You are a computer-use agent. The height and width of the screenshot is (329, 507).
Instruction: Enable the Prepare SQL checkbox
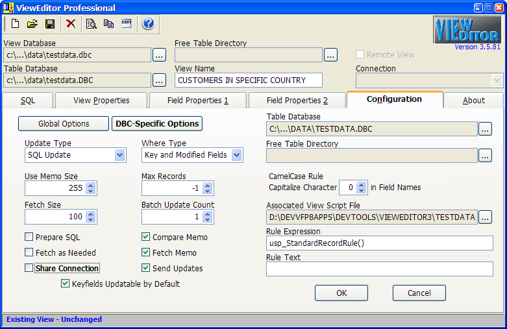coord(29,238)
